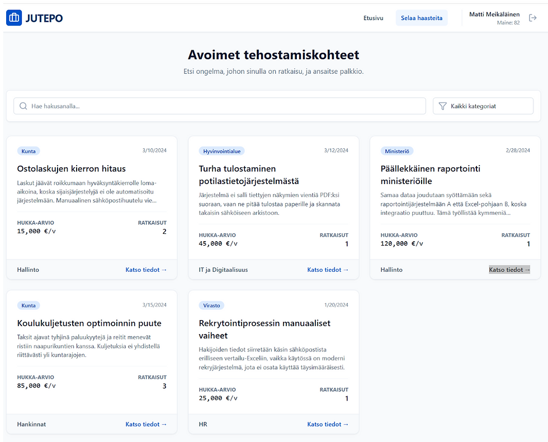The height and width of the screenshot is (442, 548).
Task: Click the Matti Meikäläinen user name
Action: 494,14
